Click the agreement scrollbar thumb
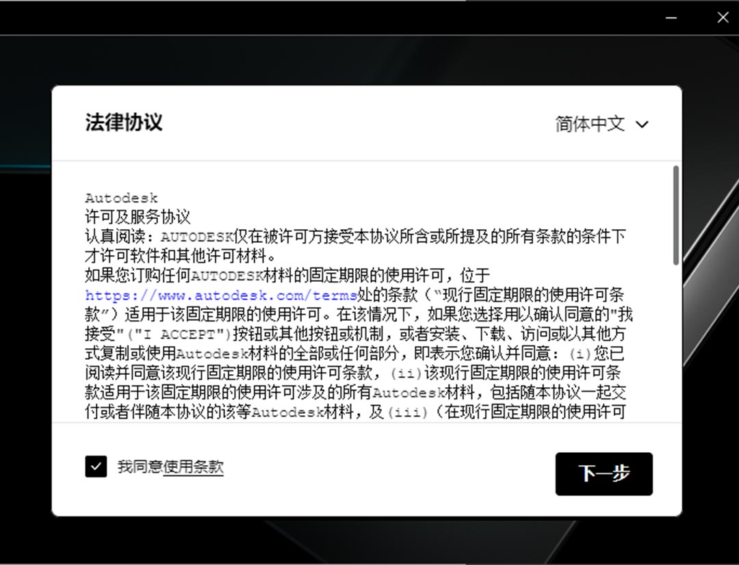Screen dimensions: 739x565 point(676,214)
